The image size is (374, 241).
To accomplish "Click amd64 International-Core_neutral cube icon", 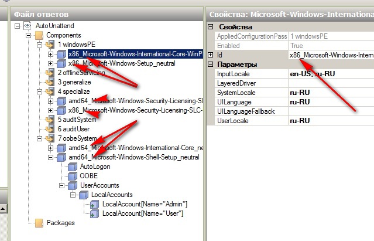I will click(x=61, y=148).
